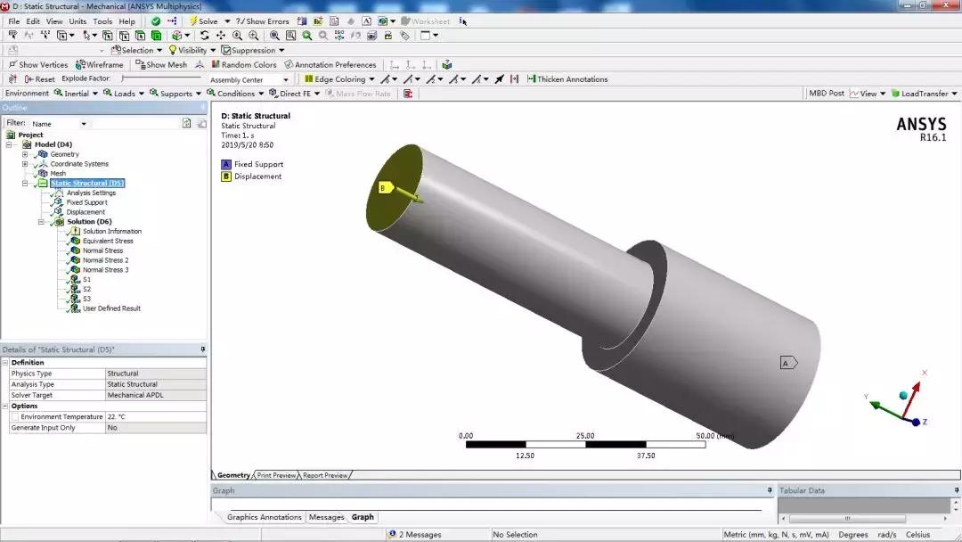The height and width of the screenshot is (542, 962).
Task: Click the ISO view icon
Action: [x=339, y=36]
